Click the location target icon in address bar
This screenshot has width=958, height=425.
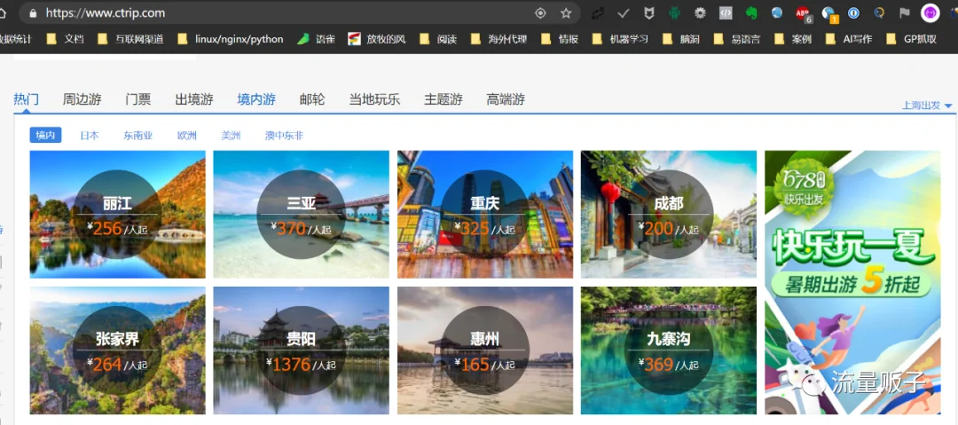(540, 12)
